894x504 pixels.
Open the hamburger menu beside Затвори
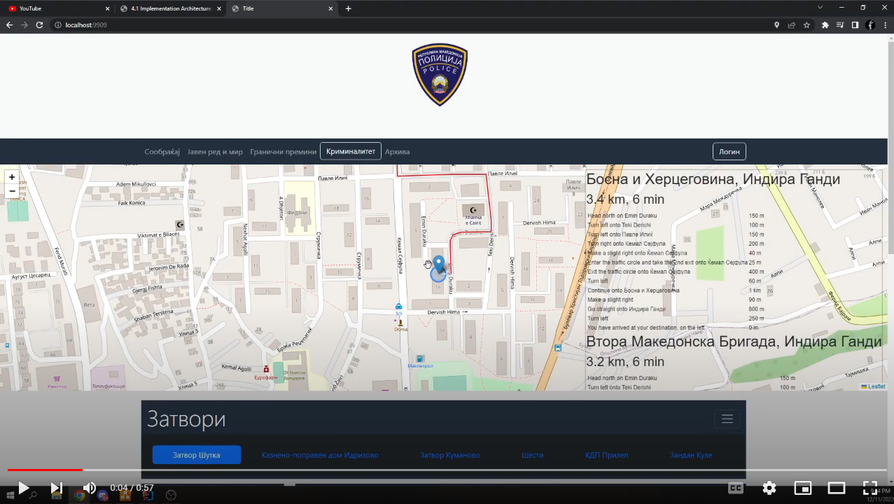tap(727, 419)
